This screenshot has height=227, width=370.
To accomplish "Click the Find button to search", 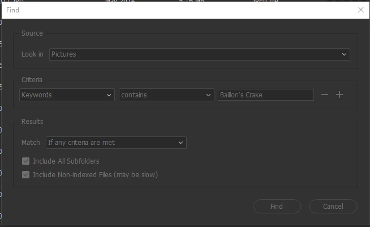I will pyautogui.click(x=277, y=206).
